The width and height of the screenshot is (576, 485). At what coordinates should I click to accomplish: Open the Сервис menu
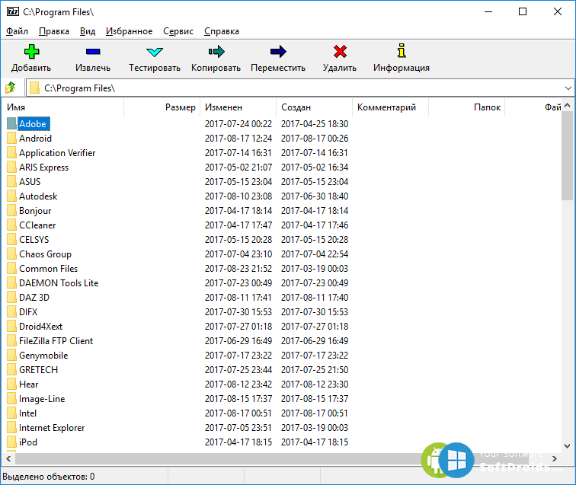click(x=178, y=31)
